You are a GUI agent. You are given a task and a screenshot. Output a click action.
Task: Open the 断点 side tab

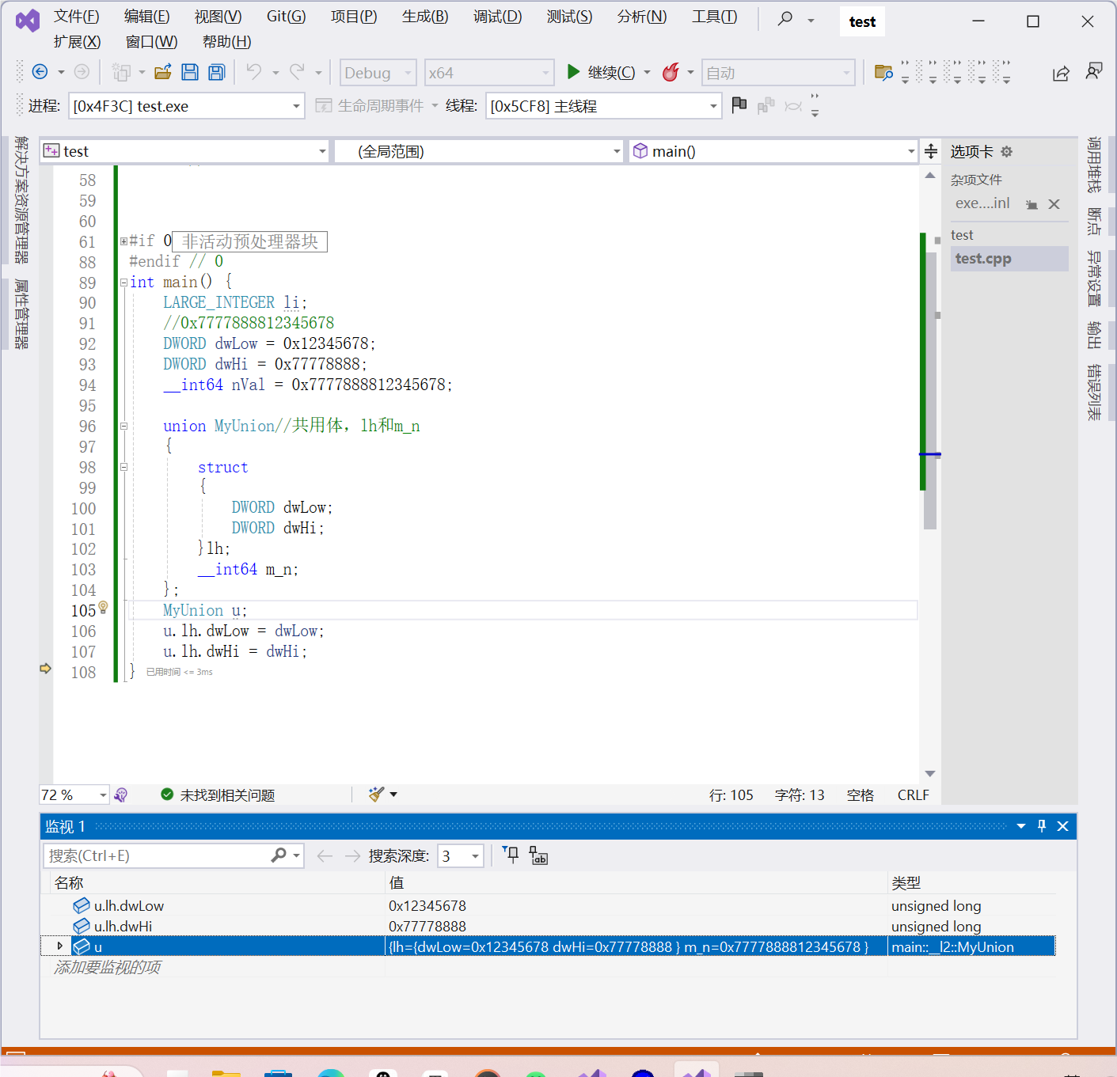point(1095,222)
